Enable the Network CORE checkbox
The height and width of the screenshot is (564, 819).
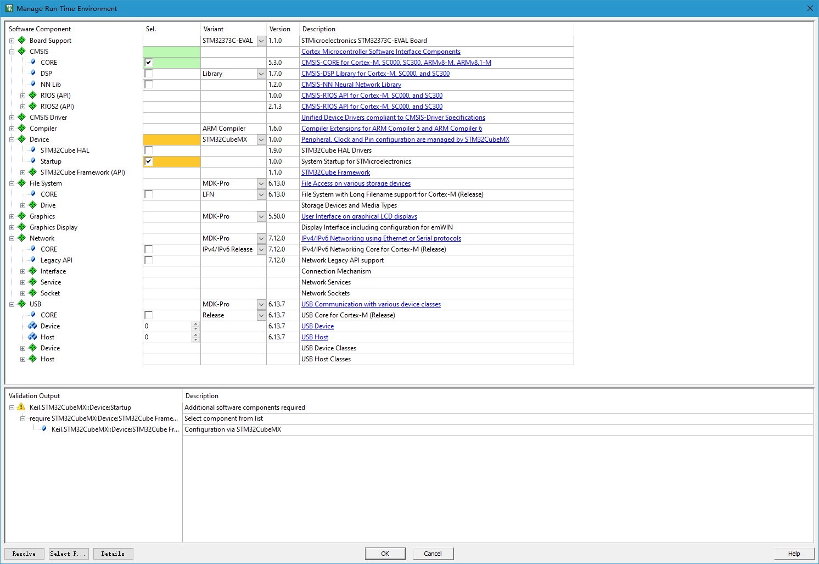coord(148,249)
